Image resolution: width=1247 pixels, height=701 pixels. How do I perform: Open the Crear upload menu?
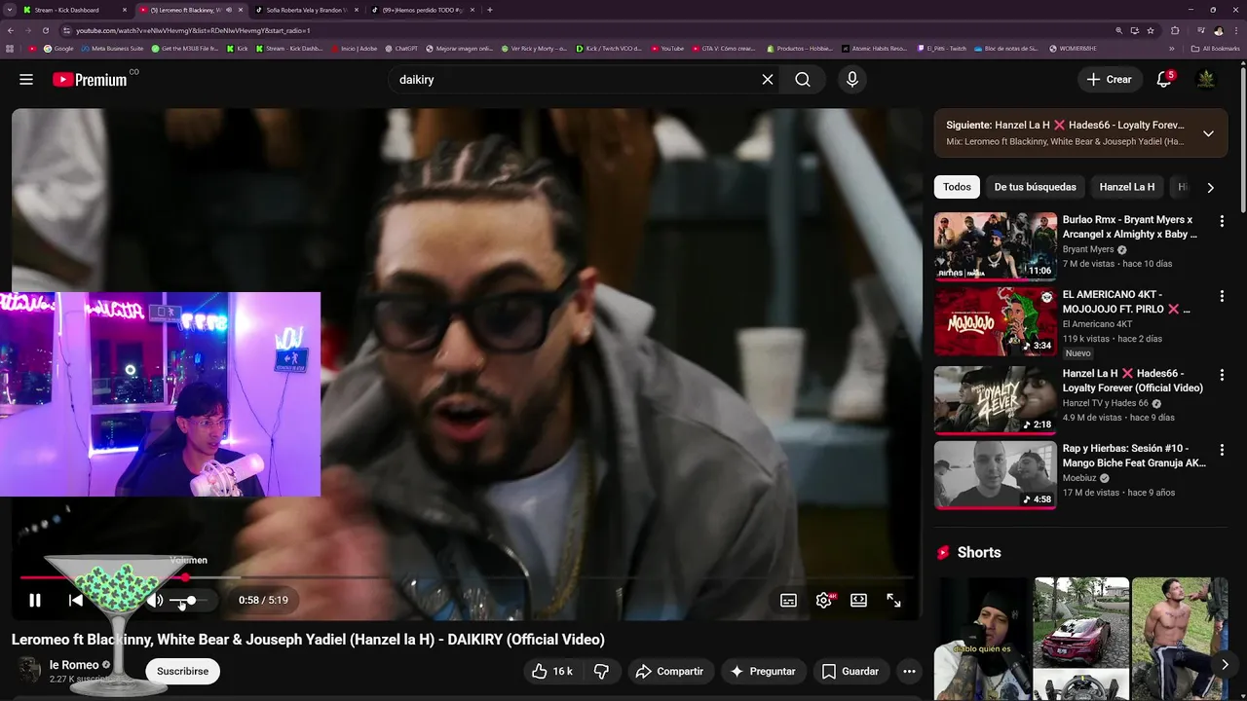(x=1110, y=80)
